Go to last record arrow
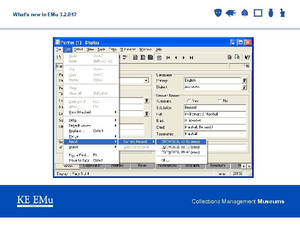The width and height of the screenshot is (300, 225). [191, 57]
